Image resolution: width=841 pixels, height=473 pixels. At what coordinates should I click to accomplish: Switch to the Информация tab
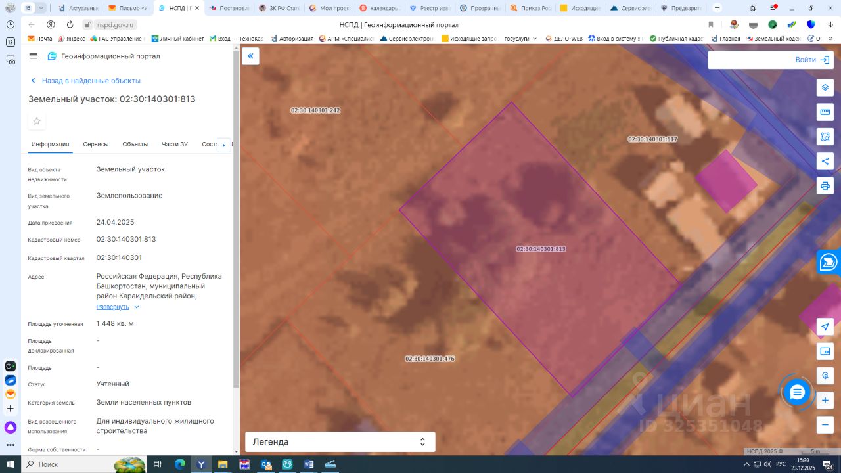point(51,145)
